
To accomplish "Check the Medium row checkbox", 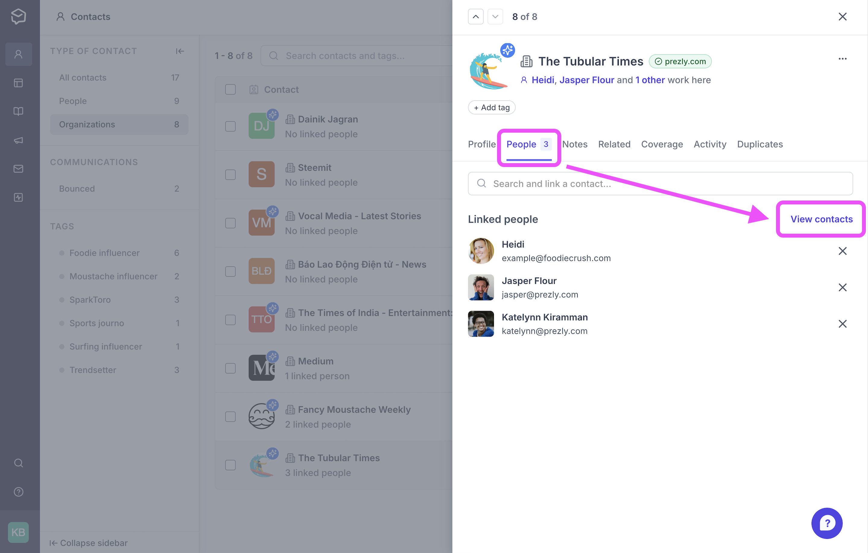I will tap(230, 368).
